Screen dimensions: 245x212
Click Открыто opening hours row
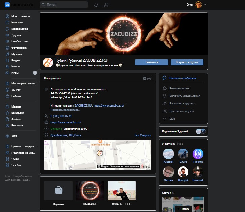69,129
